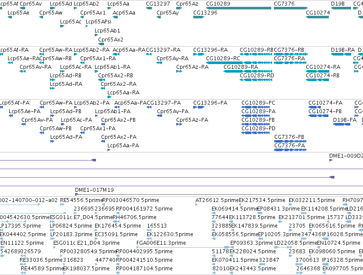363x275 pixels.
Task: Click protein CG10274-PB
Action: tap(318, 116)
